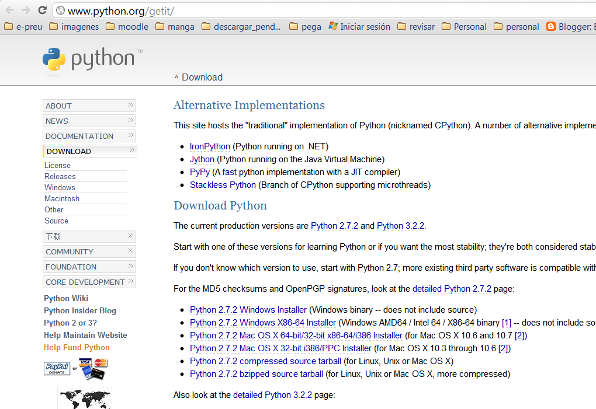Open the moodle bookmarks folder
The width and height of the screenshot is (596, 409).
tap(127, 26)
